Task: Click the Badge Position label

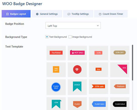Action: [x=15, y=24]
